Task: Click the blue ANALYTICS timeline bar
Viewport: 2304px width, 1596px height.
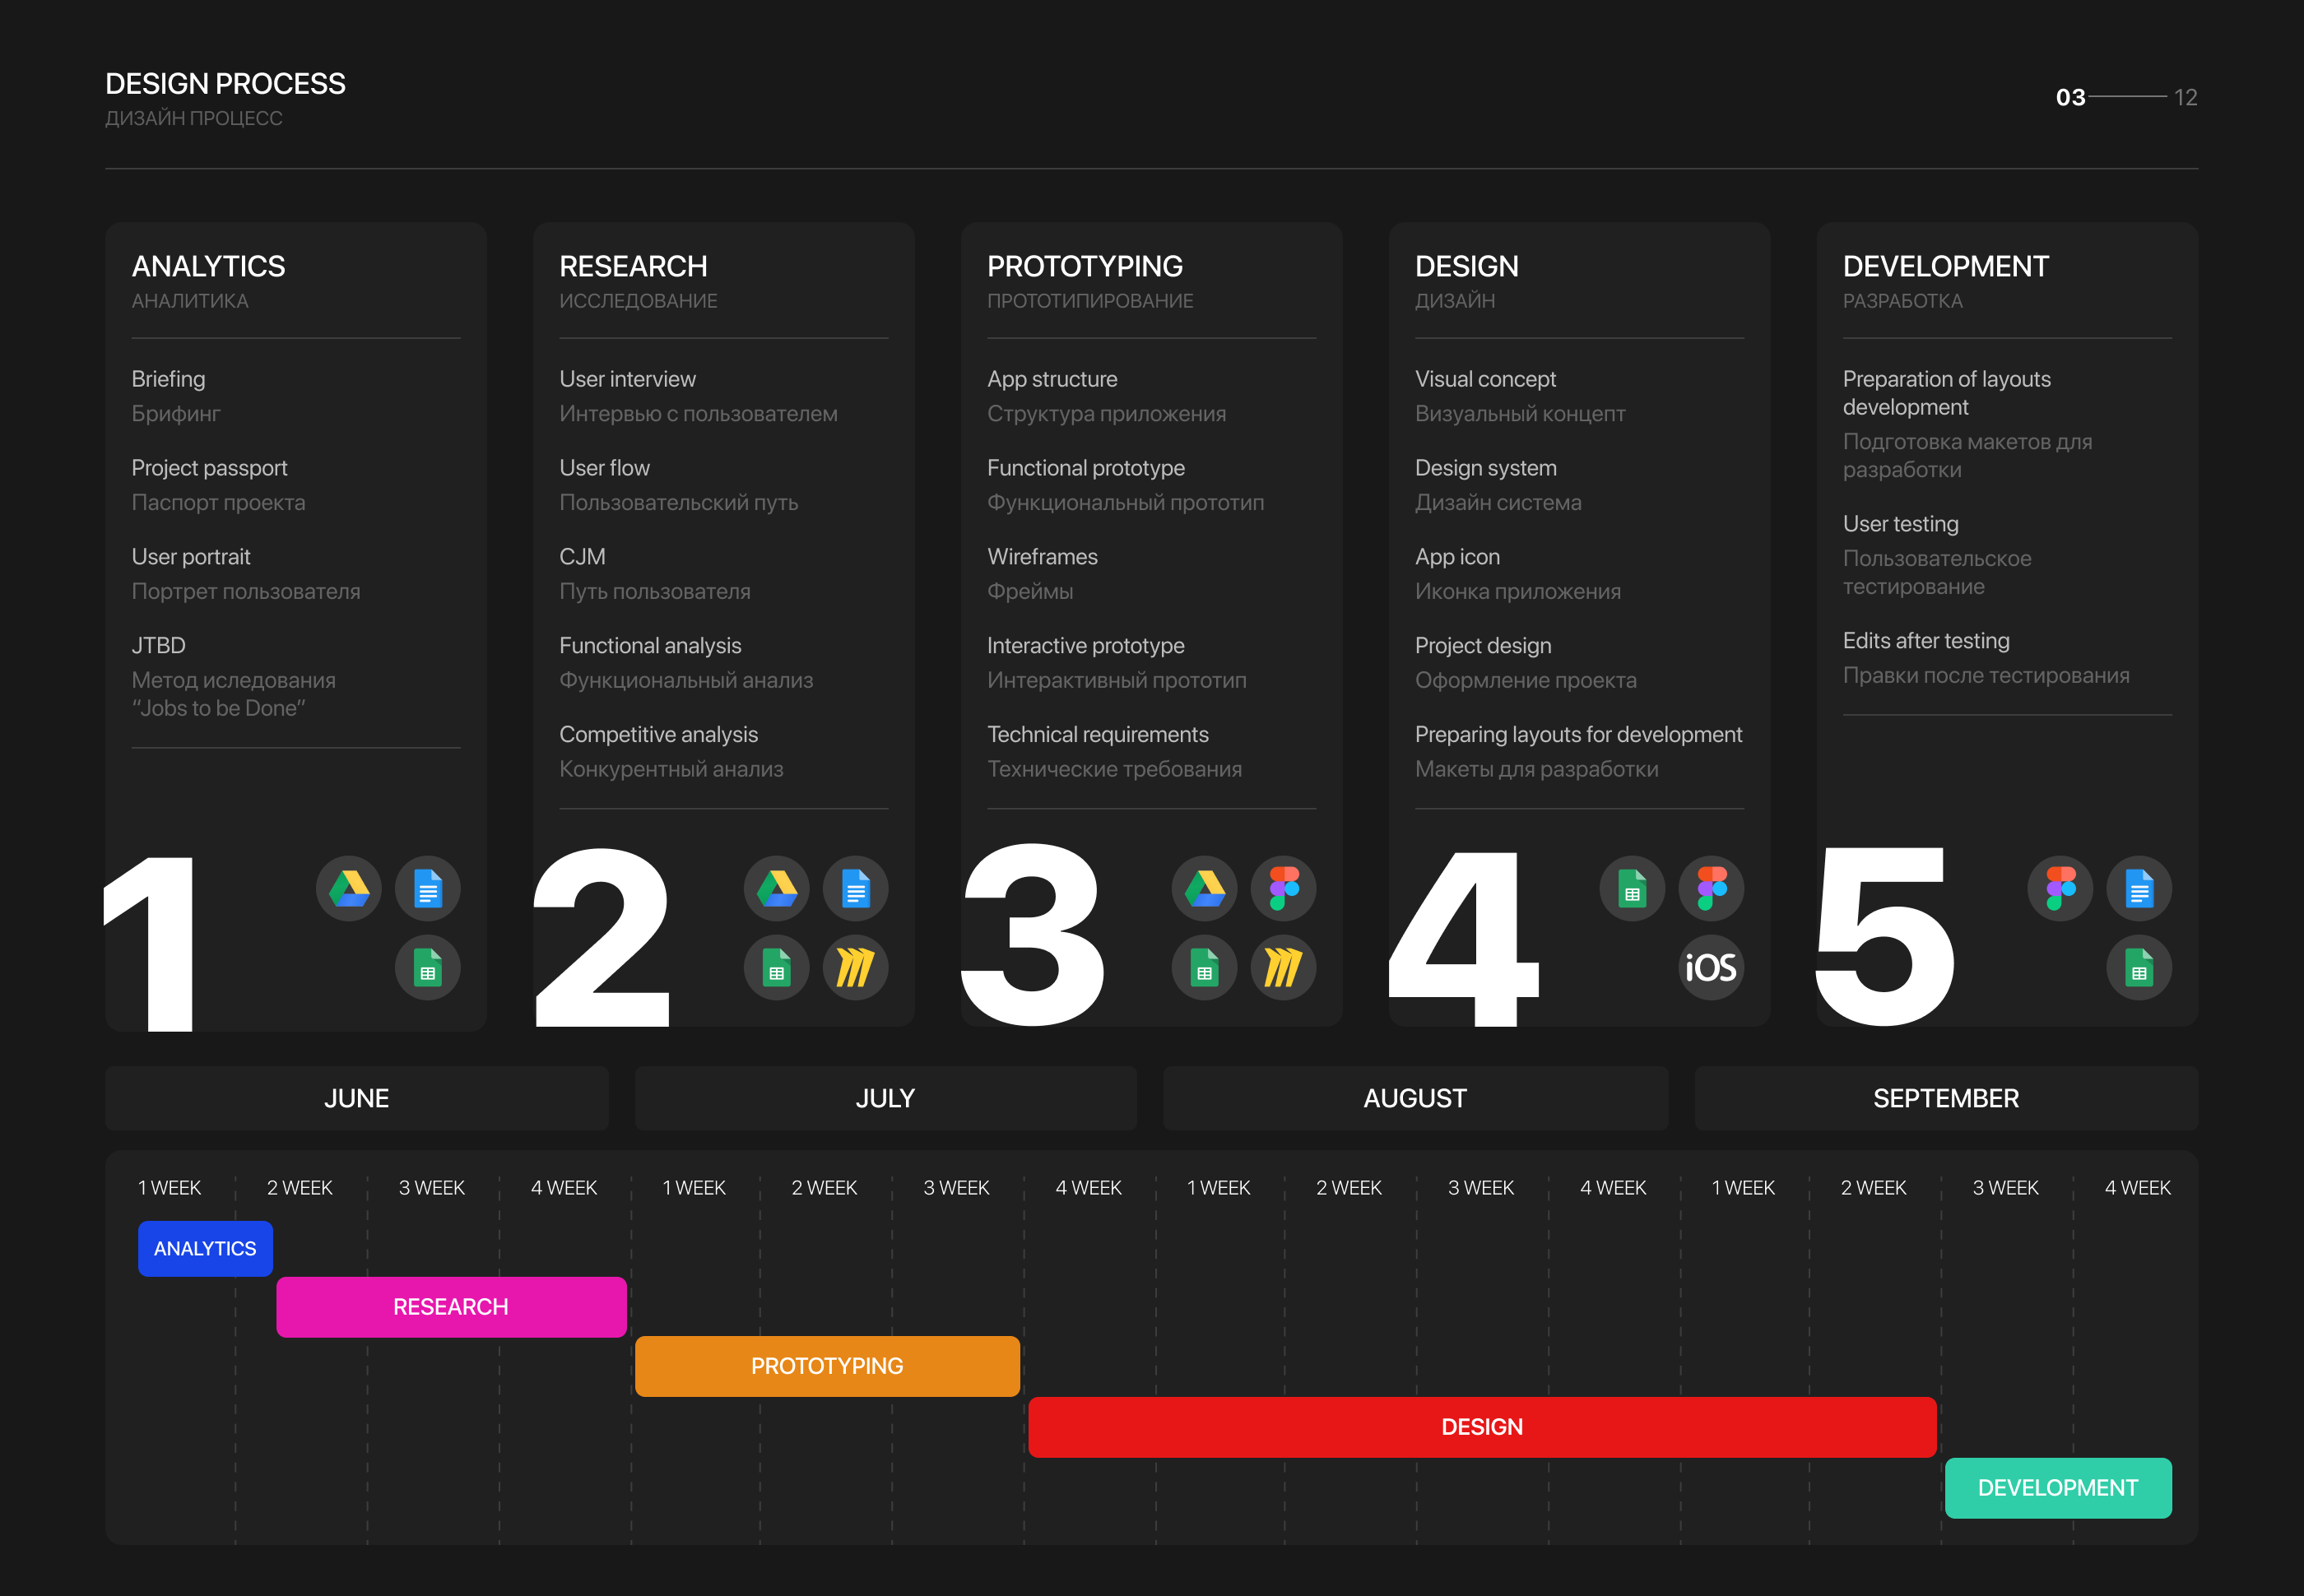Action: 205,1248
